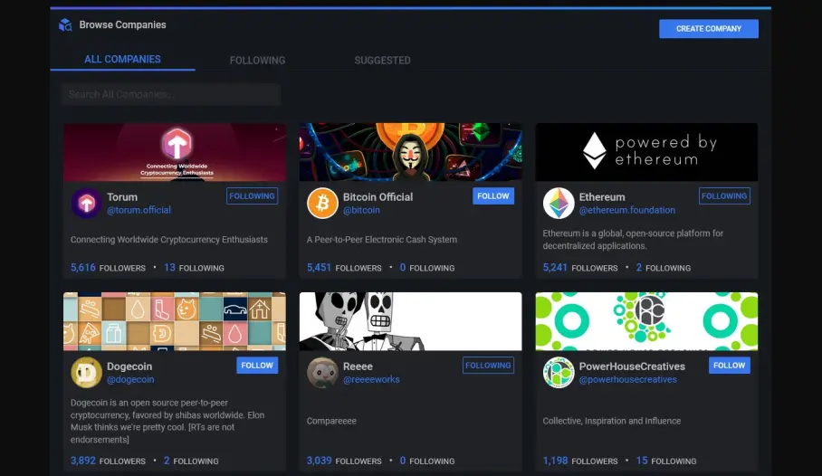View PowerHouseCreatives' 1,198 followers
The width and height of the screenshot is (822, 476).
[x=580, y=461]
